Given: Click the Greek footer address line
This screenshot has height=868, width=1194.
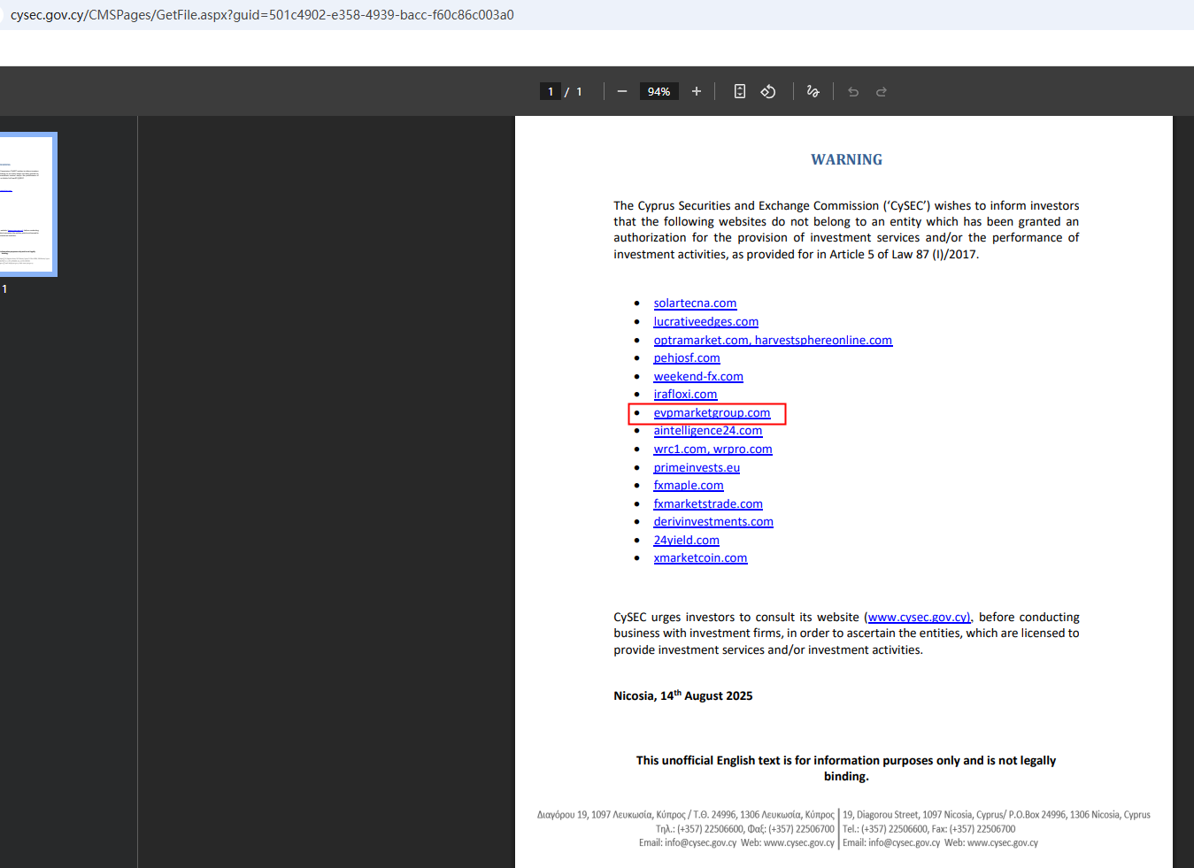Looking at the screenshot, I should point(686,815).
